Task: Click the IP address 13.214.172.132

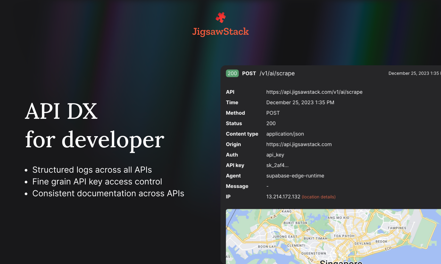Action: coord(283,197)
